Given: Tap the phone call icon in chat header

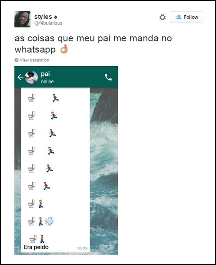Looking at the screenshot, I should tap(108, 77).
